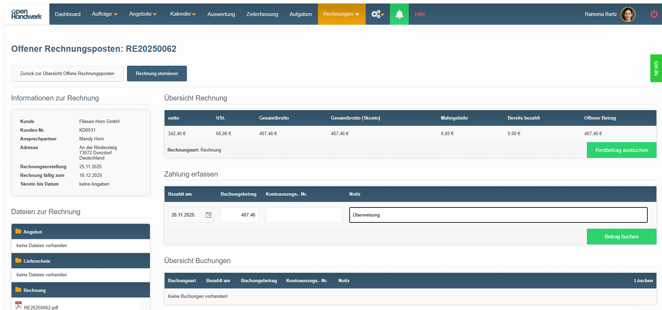Expand the Angebote dropdown menu
The image size is (662, 310).
(143, 14)
